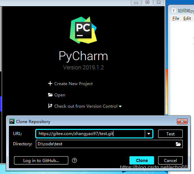Click the version control checkout branch icon
The image size is (194, 174).
tap(50, 106)
